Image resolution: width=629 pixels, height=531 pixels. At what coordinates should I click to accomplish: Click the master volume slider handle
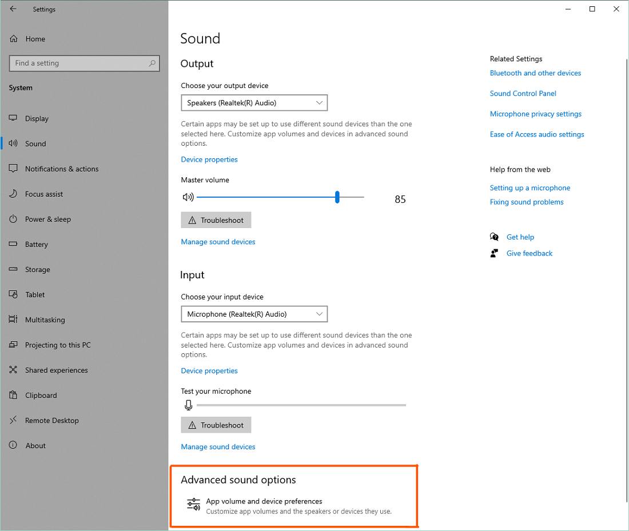(x=337, y=197)
